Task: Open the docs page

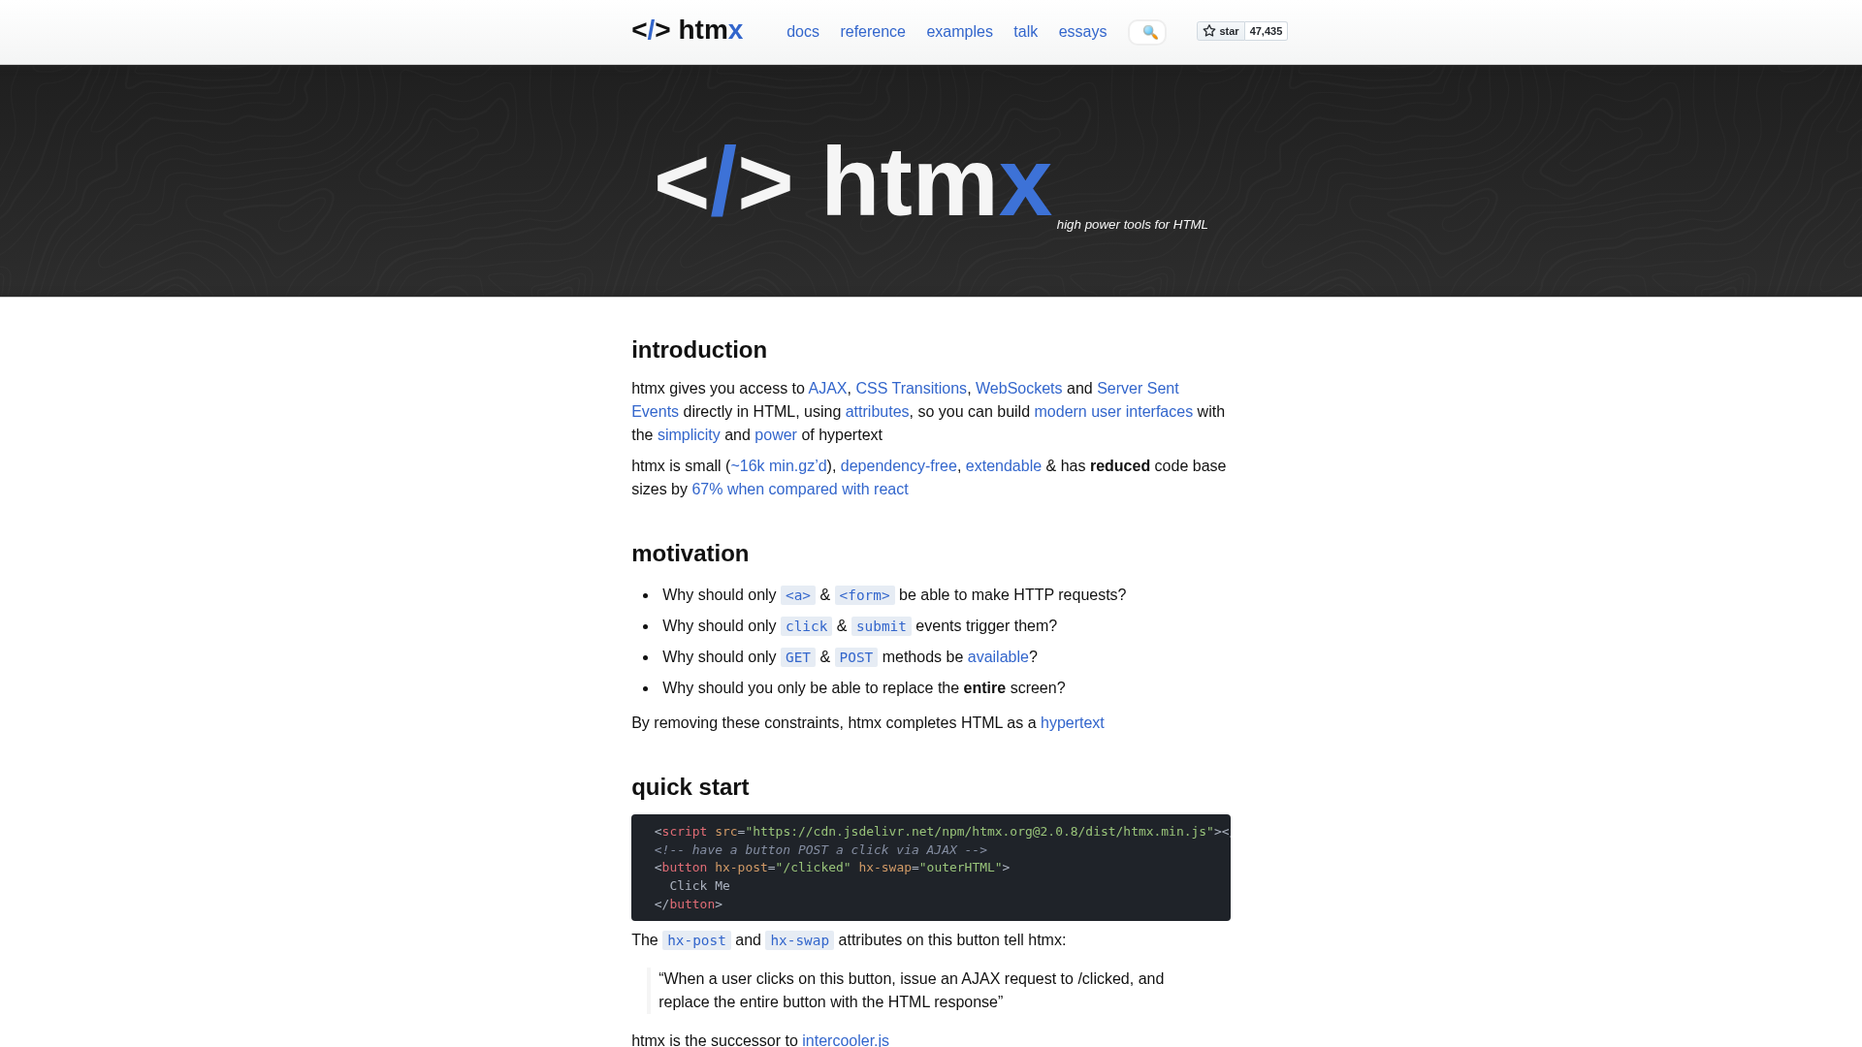Action: pos(802,32)
